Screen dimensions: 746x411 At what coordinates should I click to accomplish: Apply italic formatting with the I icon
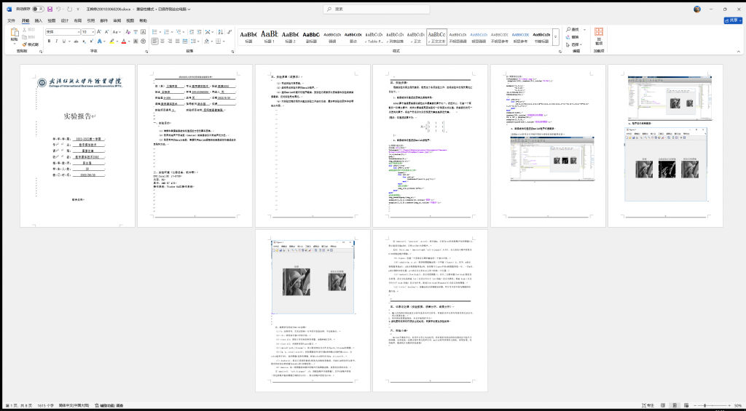click(x=57, y=41)
